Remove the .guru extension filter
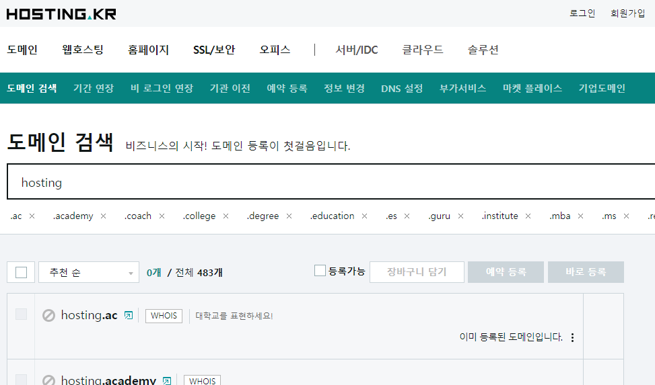 (460, 216)
